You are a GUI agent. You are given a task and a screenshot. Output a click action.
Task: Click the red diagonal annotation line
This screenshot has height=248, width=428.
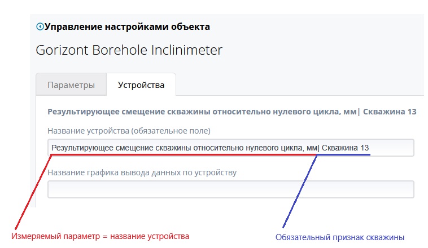click(34, 192)
